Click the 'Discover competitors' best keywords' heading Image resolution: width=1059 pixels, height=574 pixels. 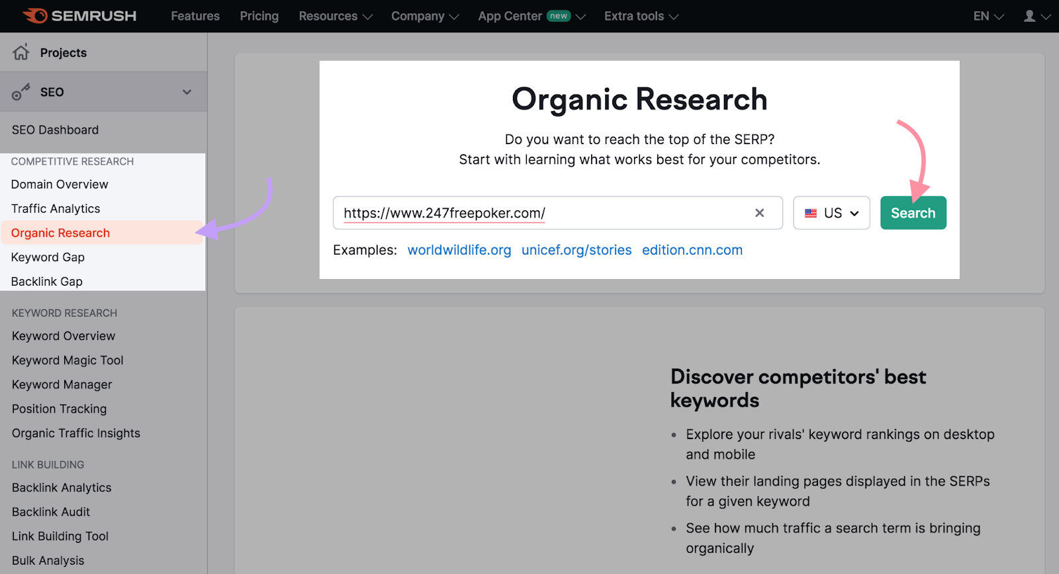click(x=798, y=389)
